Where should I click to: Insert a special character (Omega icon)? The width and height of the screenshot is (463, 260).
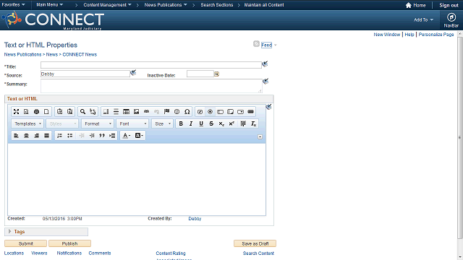click(x=187, y=112)
